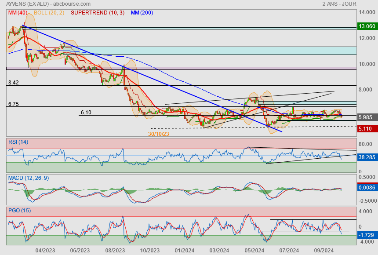Click the -4.000 PGO axis label
This screenshot has height=255, width=378.
pos(366,242)
